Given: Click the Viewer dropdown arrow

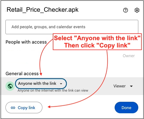Looking at the screenshot, I should 131,86.
